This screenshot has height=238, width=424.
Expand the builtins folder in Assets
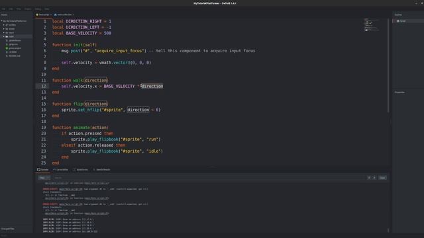coord(4,25)
